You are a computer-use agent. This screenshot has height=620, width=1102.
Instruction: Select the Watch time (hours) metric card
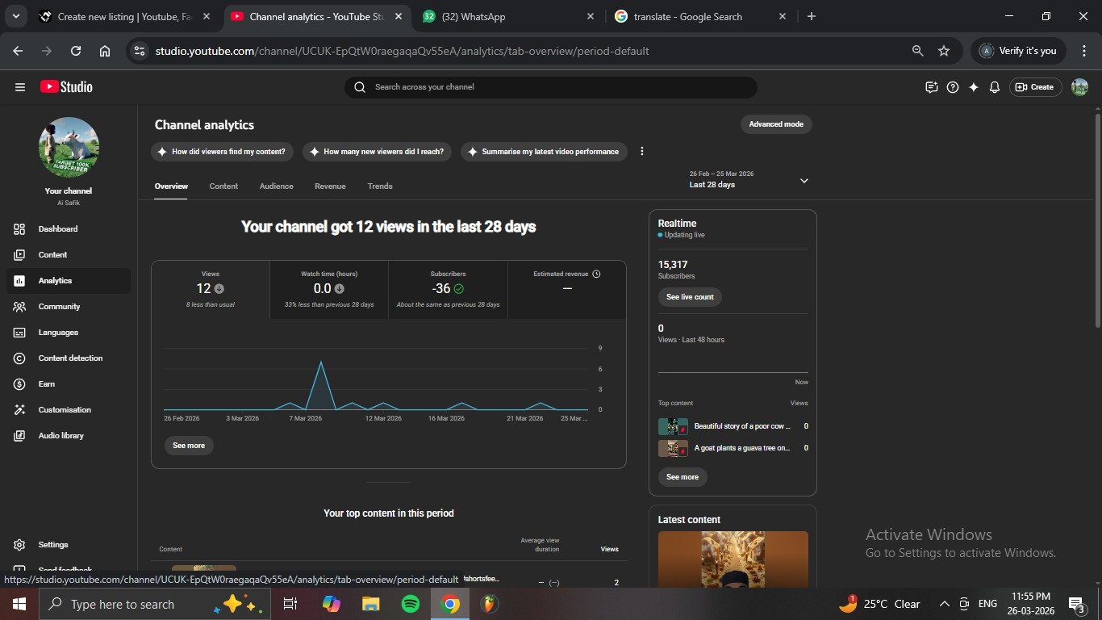pyautogui.click(x=328, y=289)
